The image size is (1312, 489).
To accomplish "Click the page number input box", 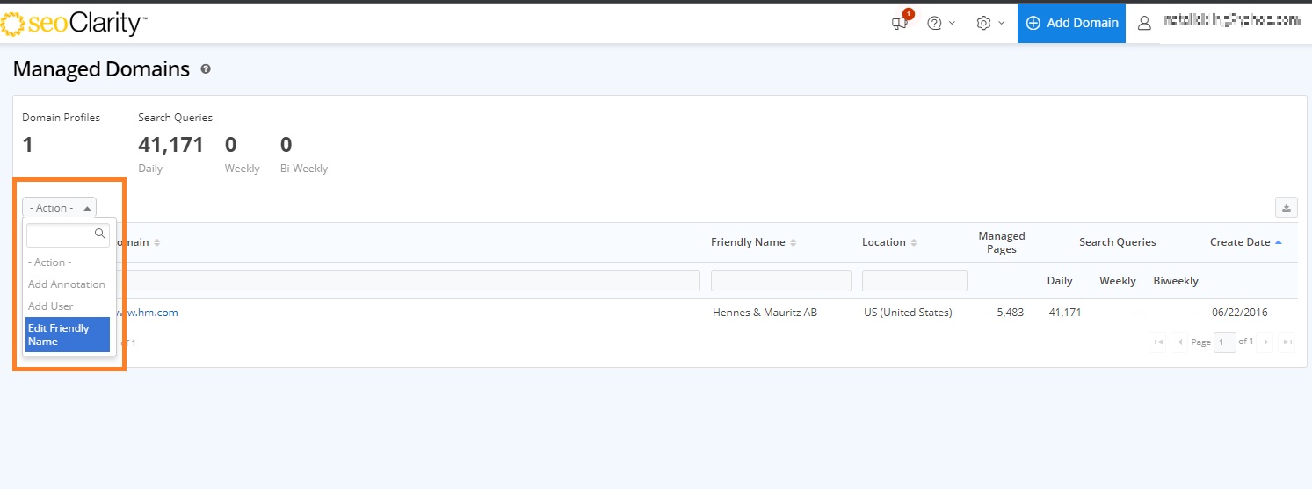I will 1224,342.
